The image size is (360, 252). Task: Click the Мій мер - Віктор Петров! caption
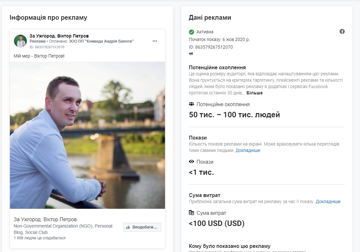pyautogui.click(x=39, y=56)
